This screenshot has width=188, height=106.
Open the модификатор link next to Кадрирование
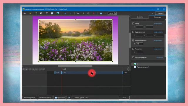158,32
